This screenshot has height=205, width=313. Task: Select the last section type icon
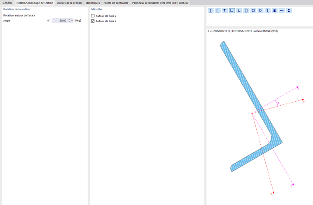tap(289, 11)
